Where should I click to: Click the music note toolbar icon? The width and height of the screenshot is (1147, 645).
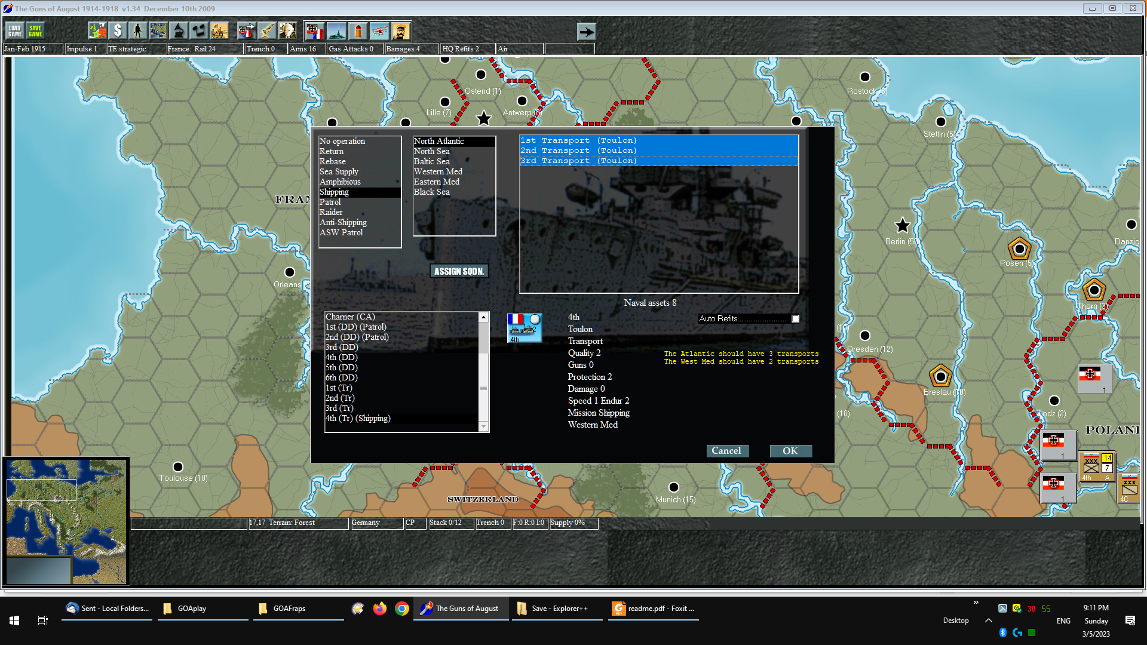199,31
